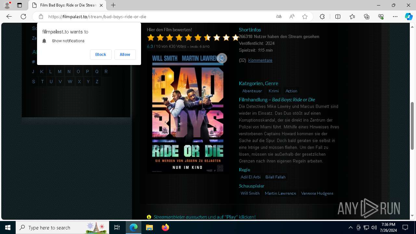Image resolution: width=416 pixels, height=234 pixels.
Task: Toggle Split screen icon
Action: tap(338, 17)
